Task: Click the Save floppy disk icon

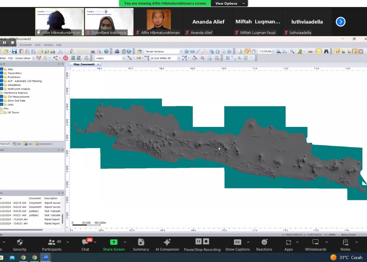Action: [x=14, y=52]
